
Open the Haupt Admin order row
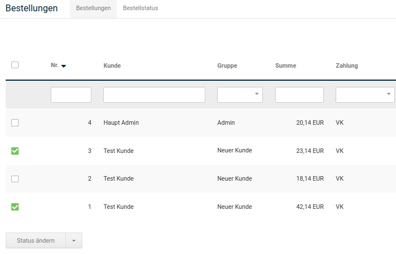[x=121, y=122]
